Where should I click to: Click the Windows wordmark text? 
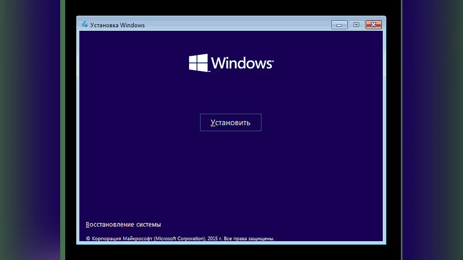pyautogui.click(x=242, y=63)
